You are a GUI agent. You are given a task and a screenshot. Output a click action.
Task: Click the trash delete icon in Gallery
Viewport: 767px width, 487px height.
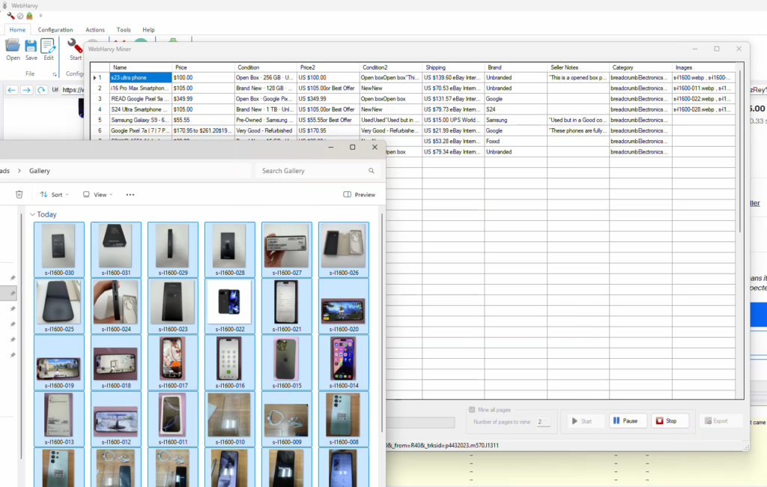pos(19,195)
